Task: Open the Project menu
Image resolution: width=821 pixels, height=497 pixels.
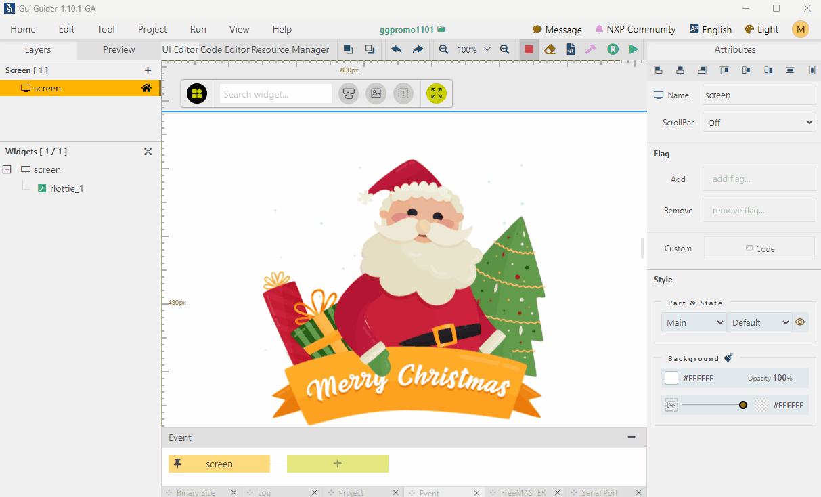Action: [x=152, y=29]
